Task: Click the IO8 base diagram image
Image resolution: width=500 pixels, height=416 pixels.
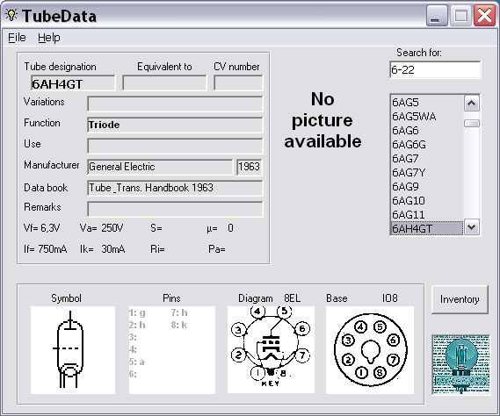Action: point(370,350)
